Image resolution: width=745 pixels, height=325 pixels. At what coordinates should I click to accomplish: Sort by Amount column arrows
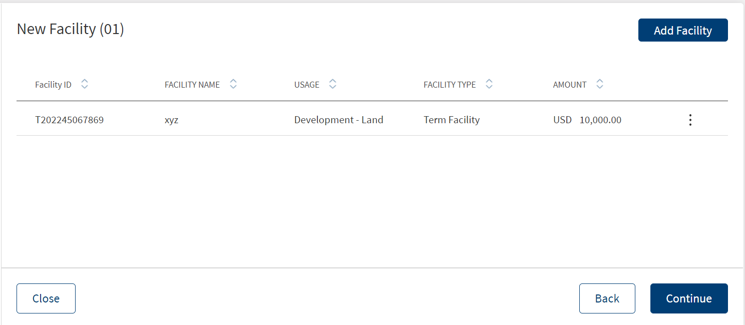600,84
